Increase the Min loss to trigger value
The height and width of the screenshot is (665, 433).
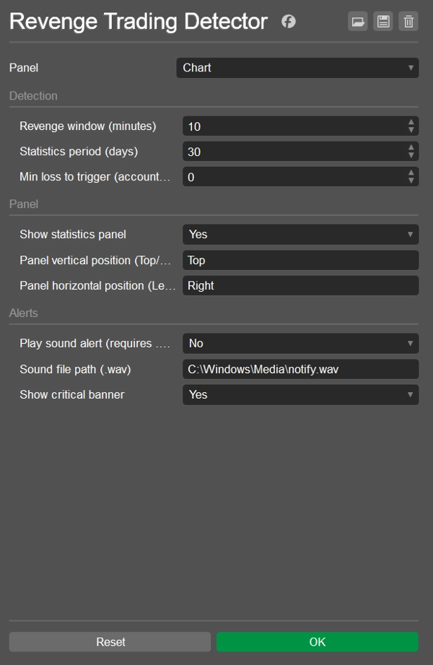click(x=412, y=173)
